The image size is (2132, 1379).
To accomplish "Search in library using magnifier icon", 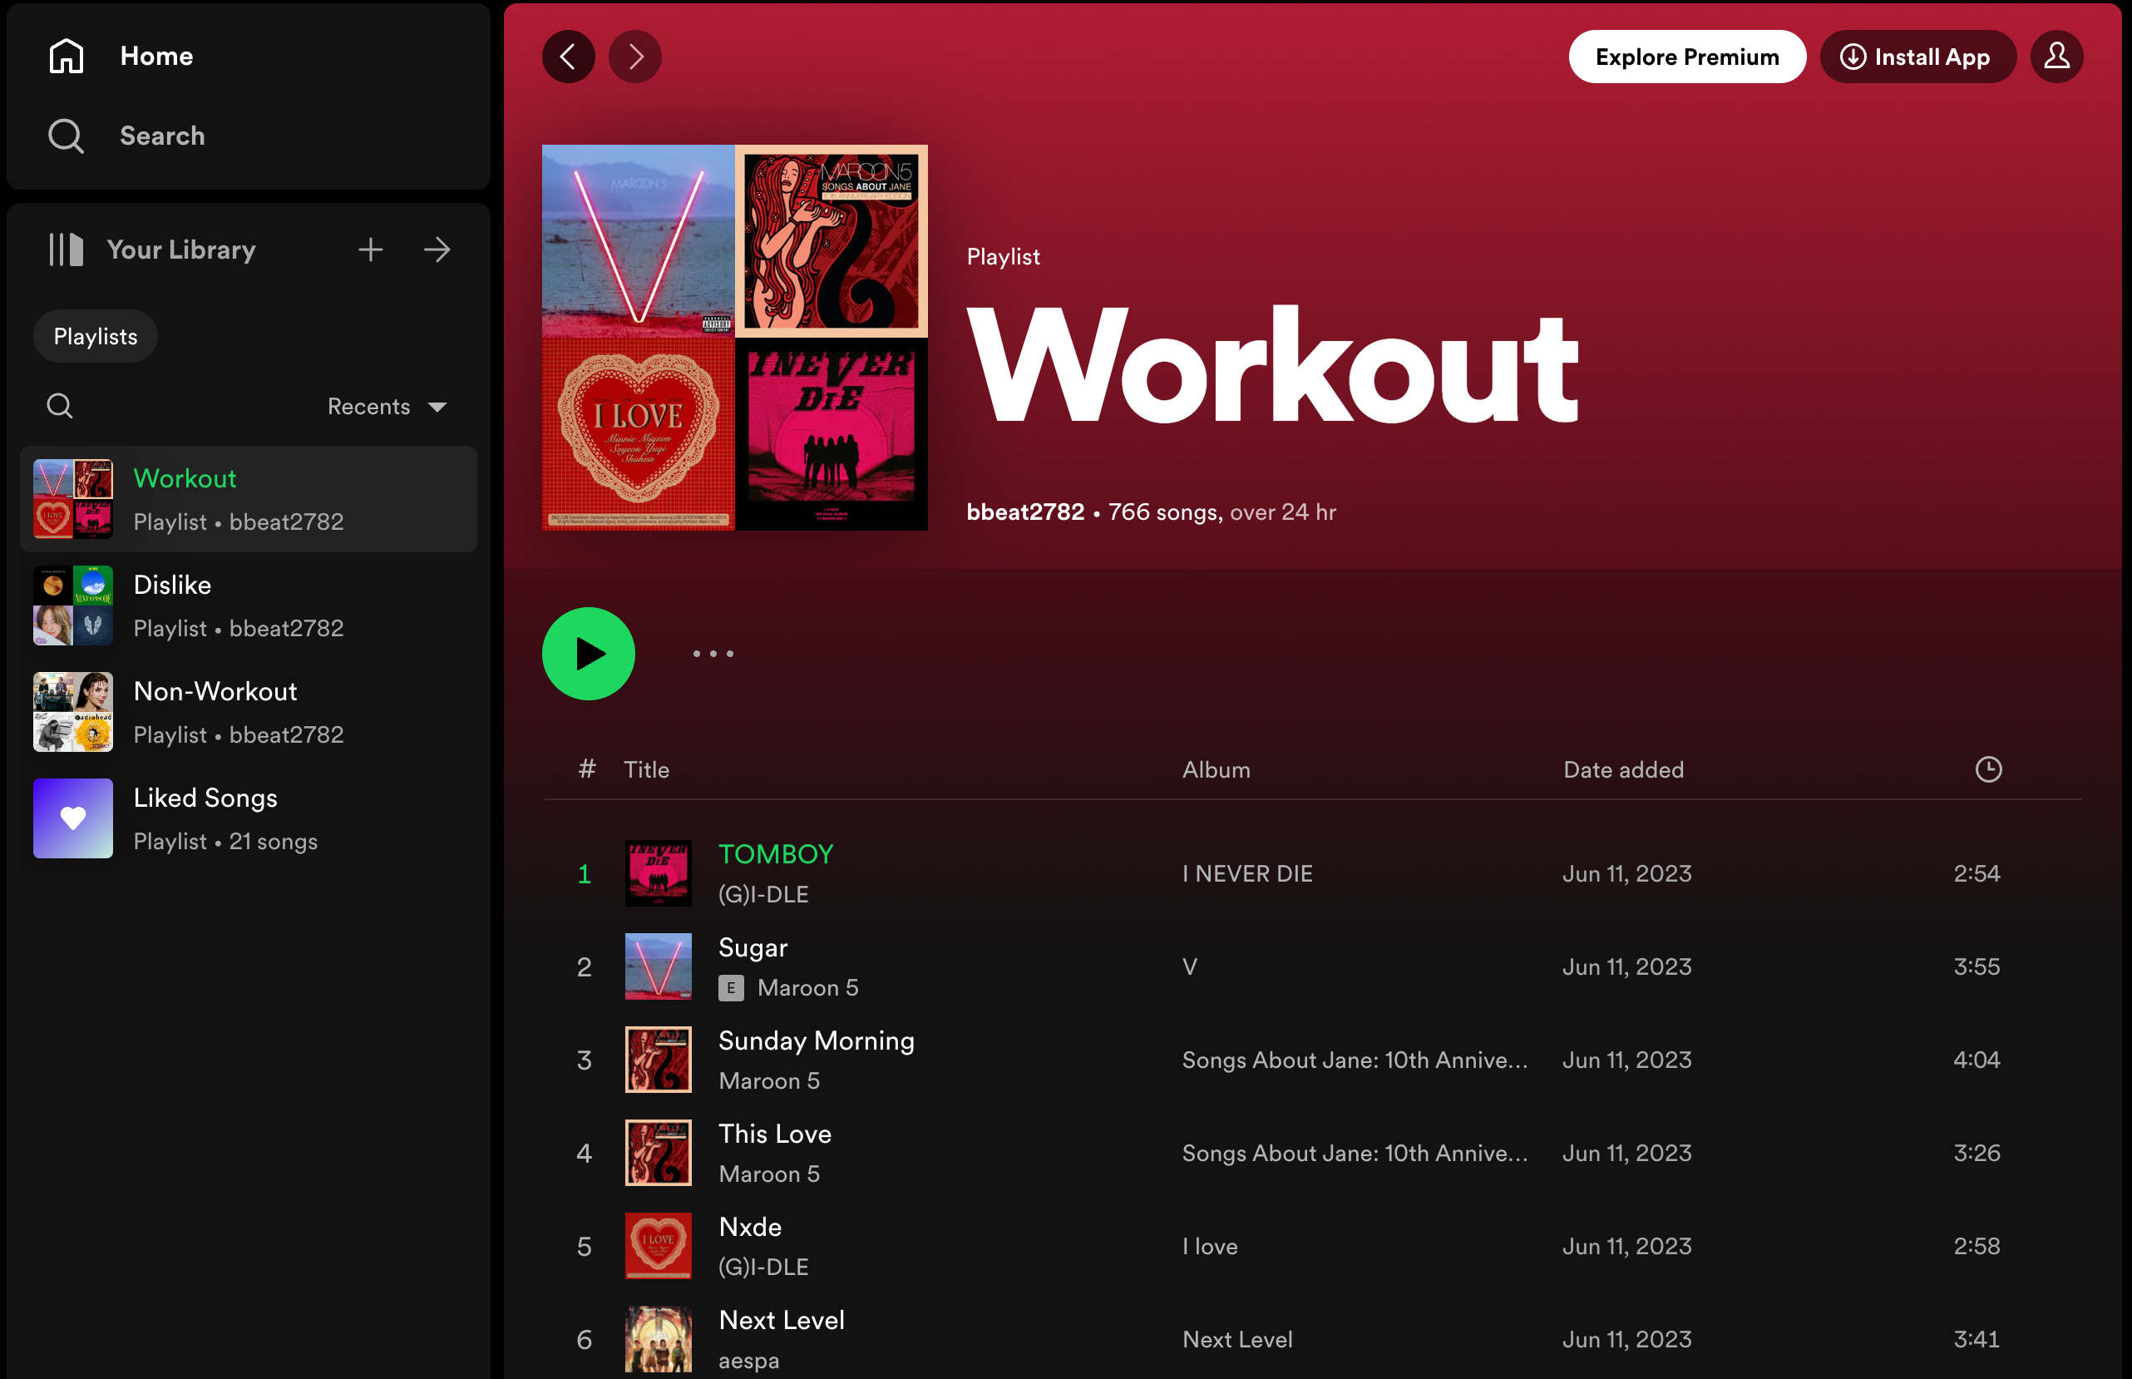I will [x=60, y=407].
